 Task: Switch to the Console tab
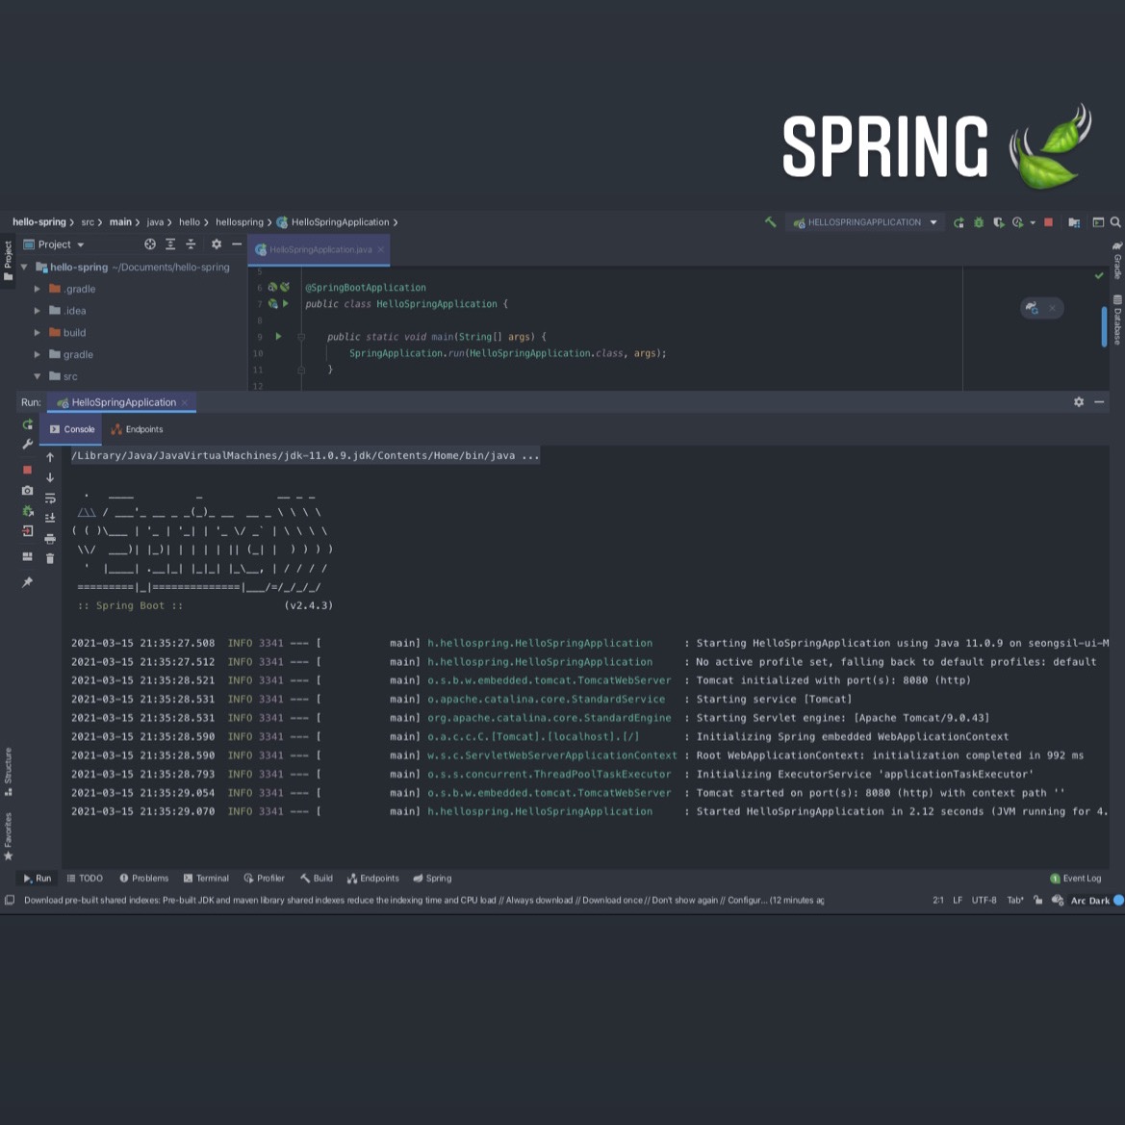(x=72, y=429)
